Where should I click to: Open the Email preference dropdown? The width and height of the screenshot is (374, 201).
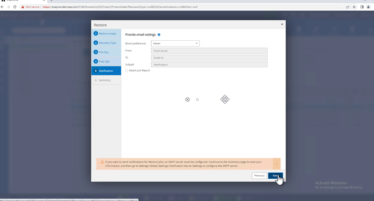click(175, 43)
